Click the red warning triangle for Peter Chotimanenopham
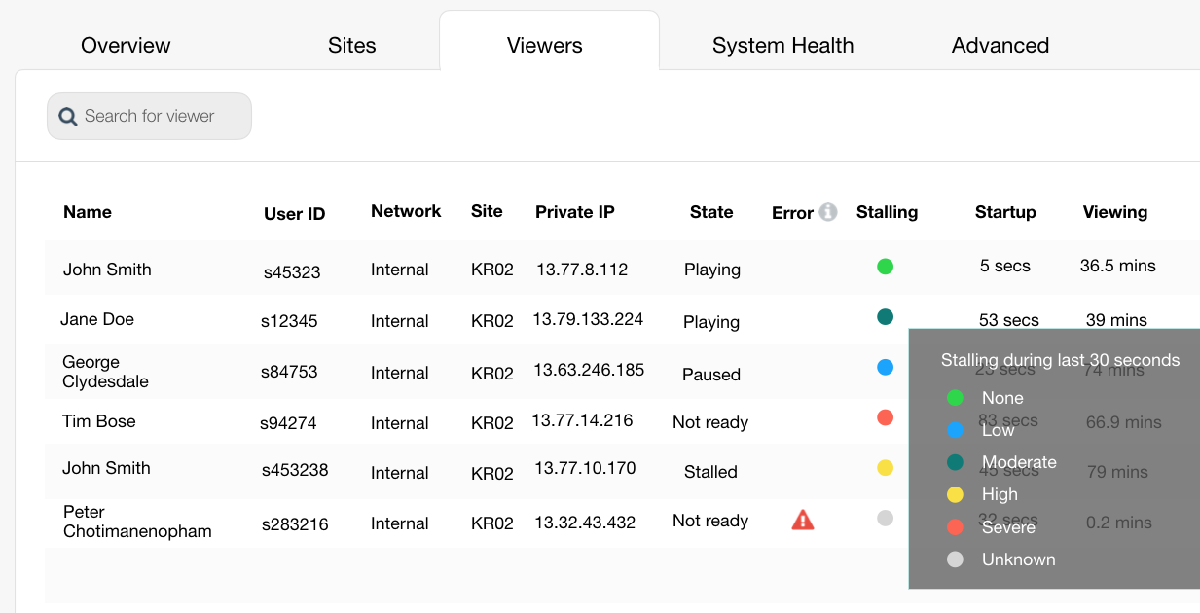Viewport: 1200px width, 613px height. [803, 520]
